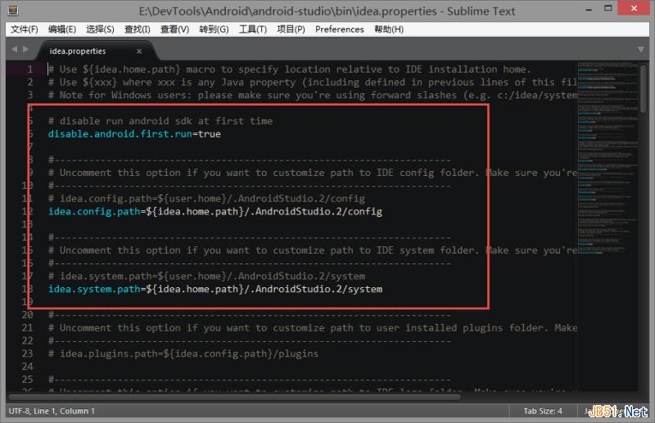This screenshot has width=655, height=423.
Task: Maximize the Sublime Text window
Action: pyautogui.click(x=608, y=8)
